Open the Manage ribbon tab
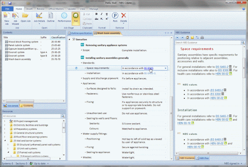Viewport: 248px width, 167px height. pyautogui.click(x=94, y=9)
